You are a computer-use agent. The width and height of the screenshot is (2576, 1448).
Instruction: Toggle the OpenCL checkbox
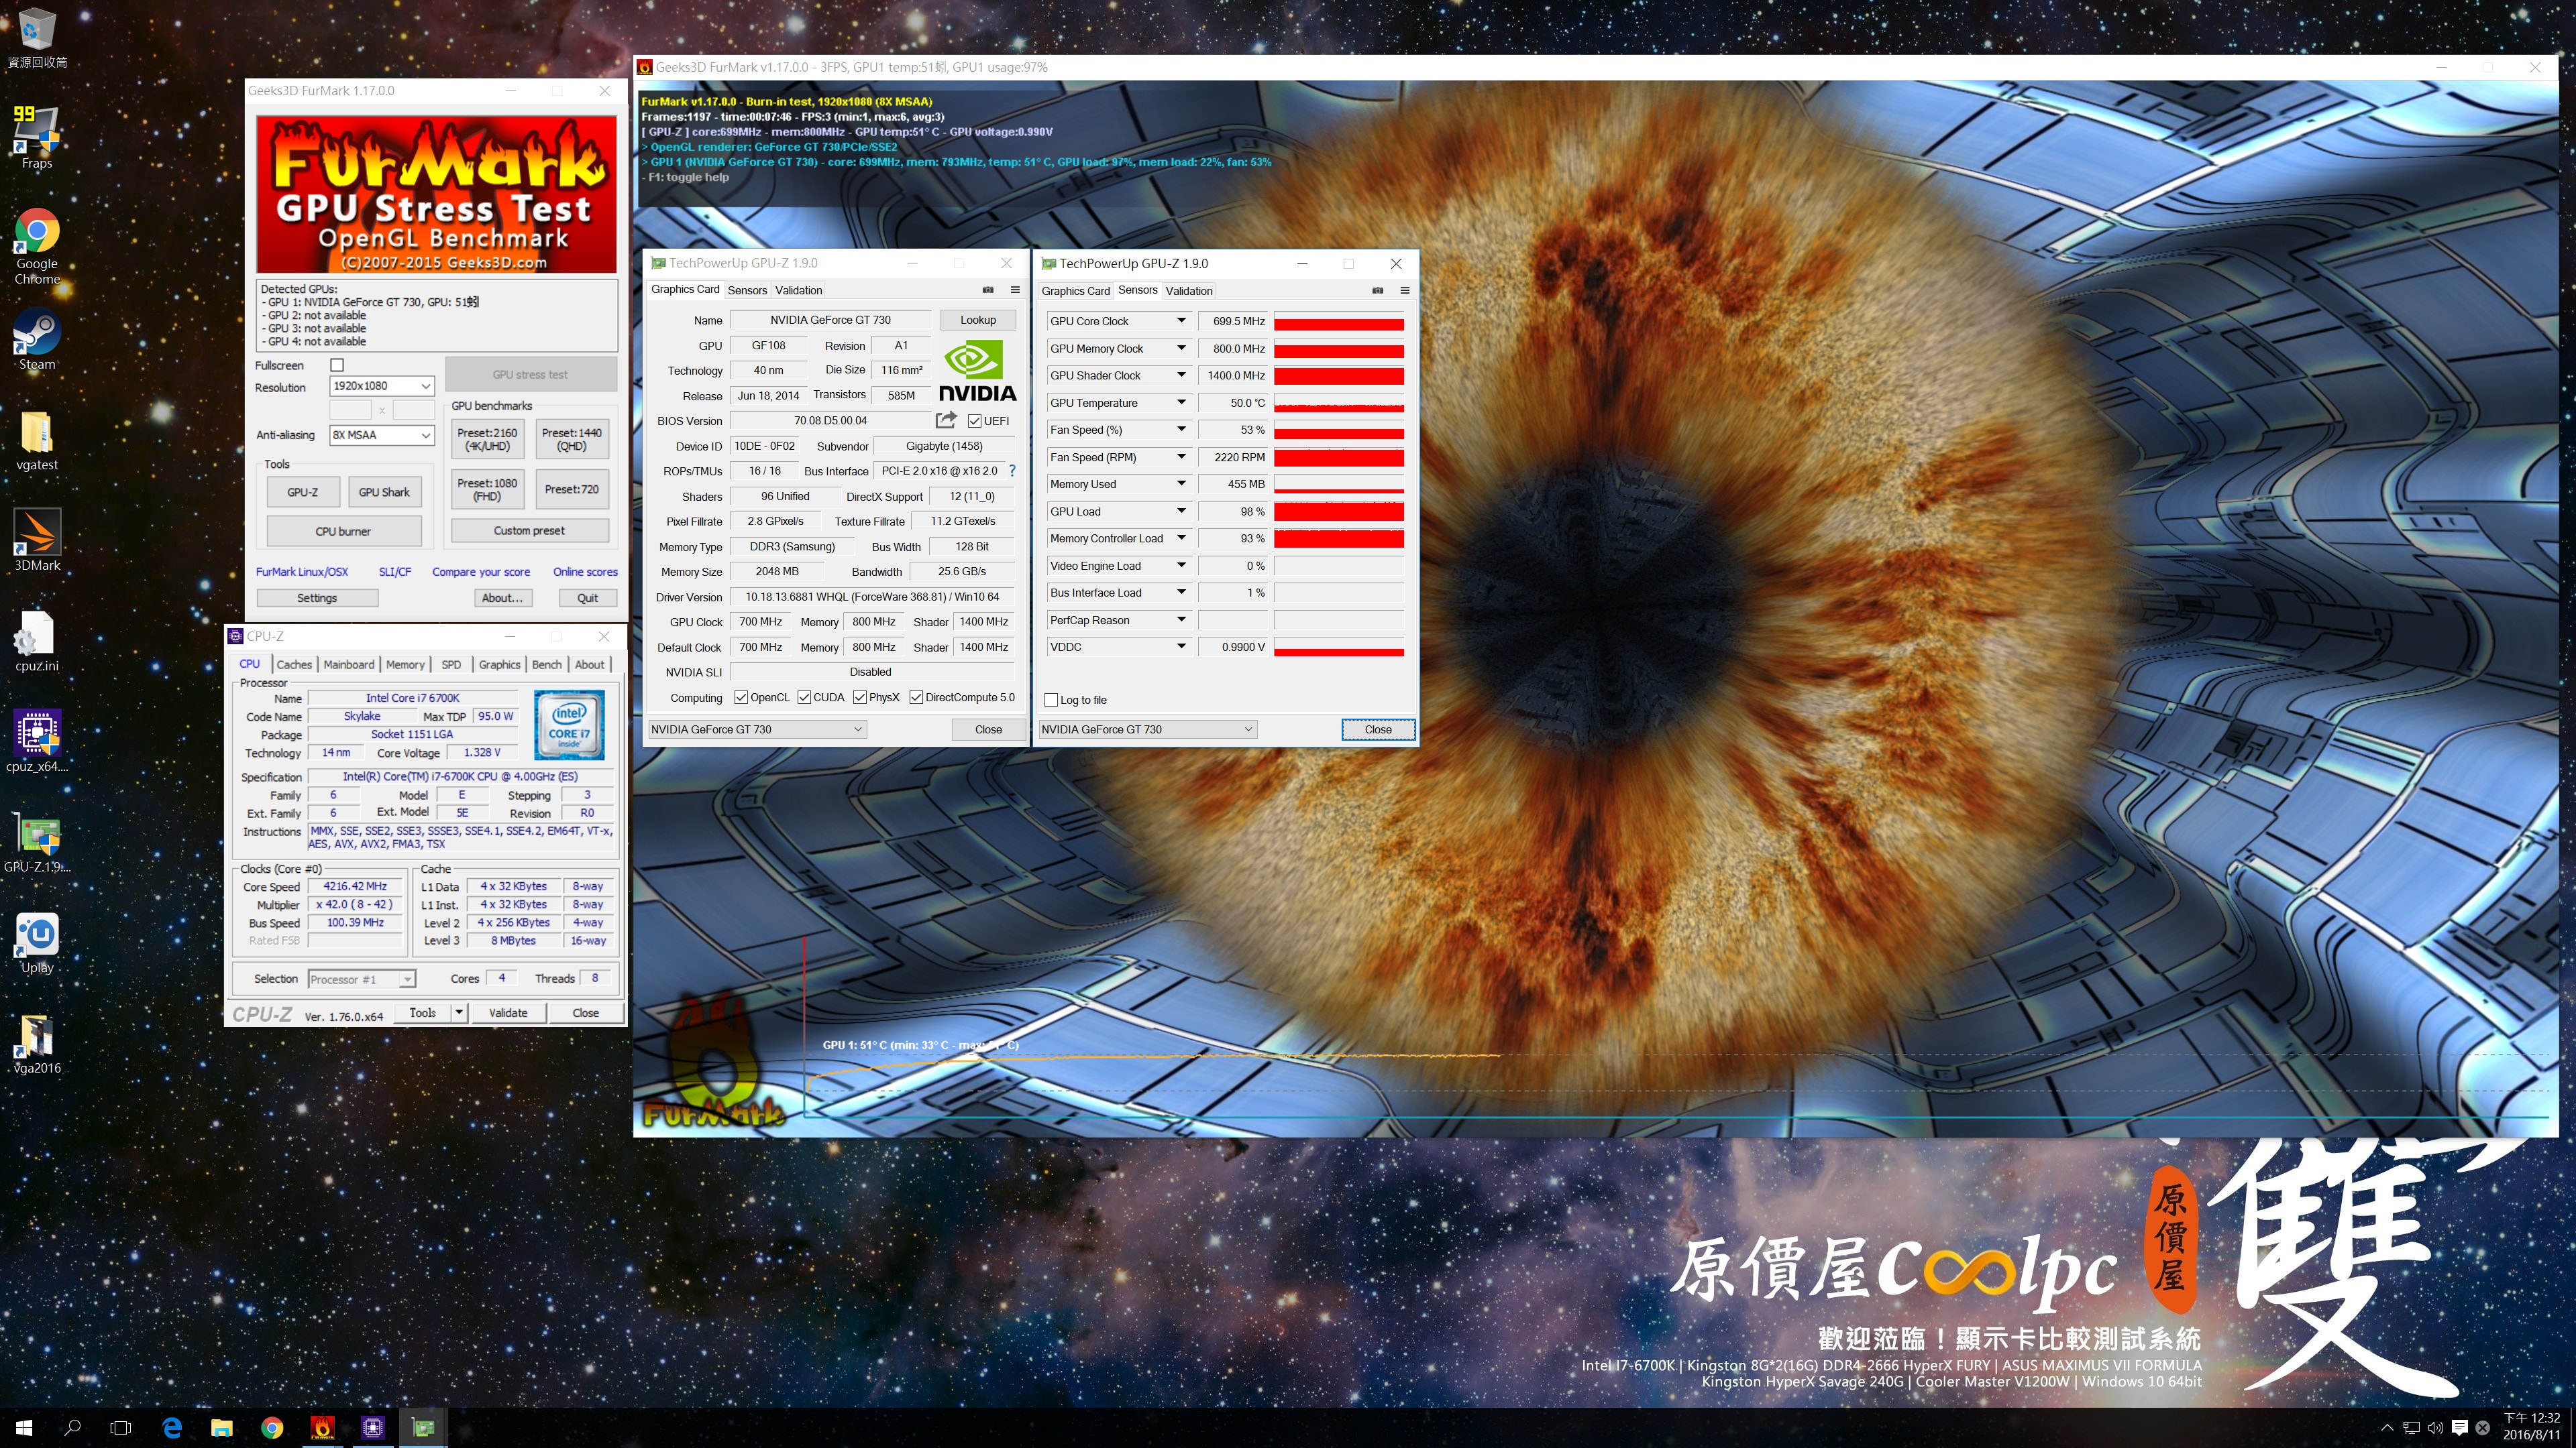tap(741, 697)
